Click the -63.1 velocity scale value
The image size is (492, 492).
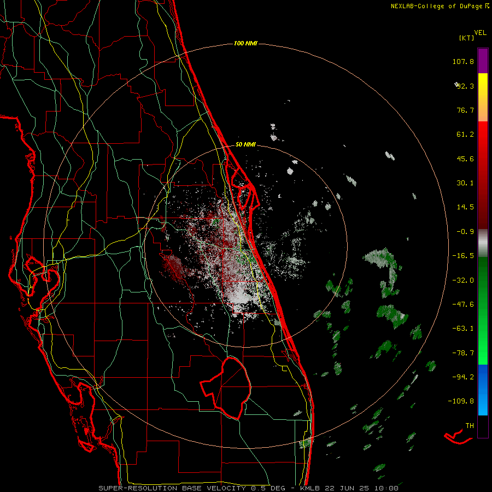coord(463,329)
